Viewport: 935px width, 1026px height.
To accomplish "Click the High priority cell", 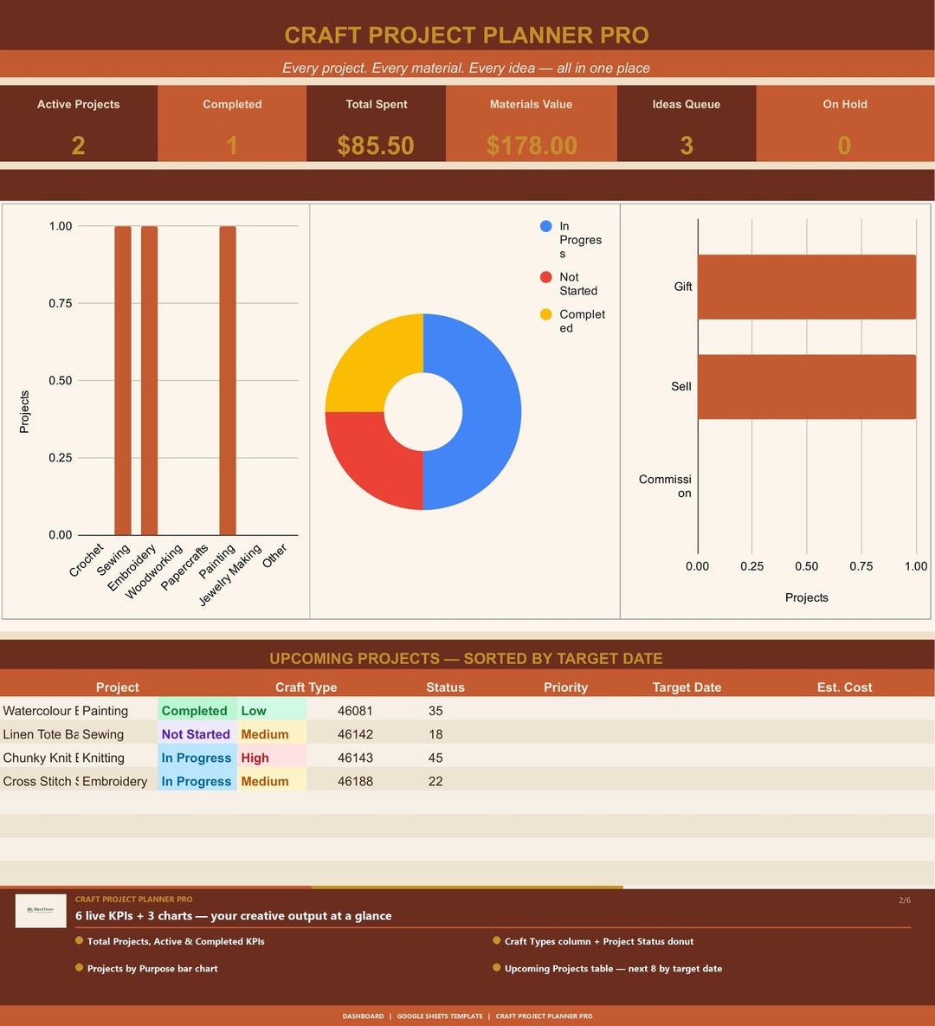I will [272, 758].
